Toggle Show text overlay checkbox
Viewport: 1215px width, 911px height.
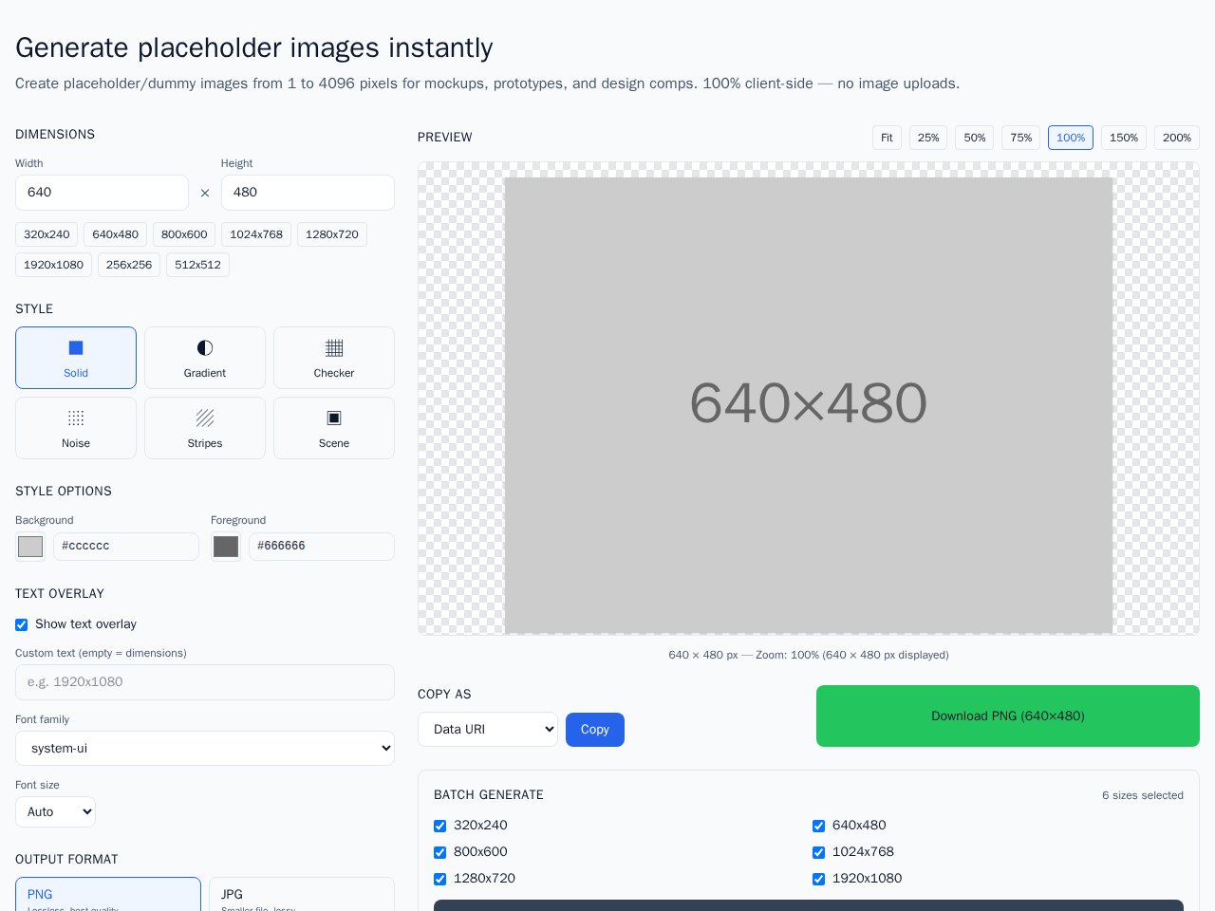[x=21, y=624]
